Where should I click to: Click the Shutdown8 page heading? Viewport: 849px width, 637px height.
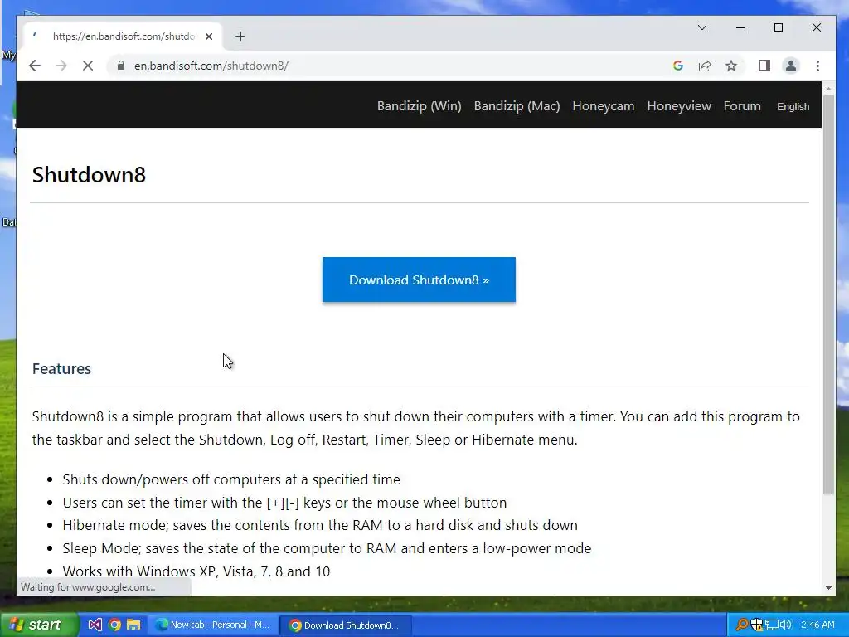[89, 175]
